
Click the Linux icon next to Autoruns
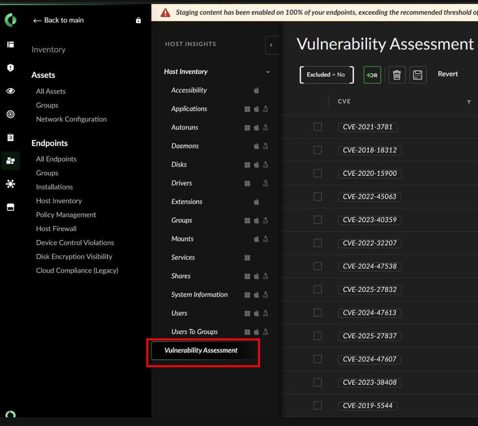pos(265,128)
